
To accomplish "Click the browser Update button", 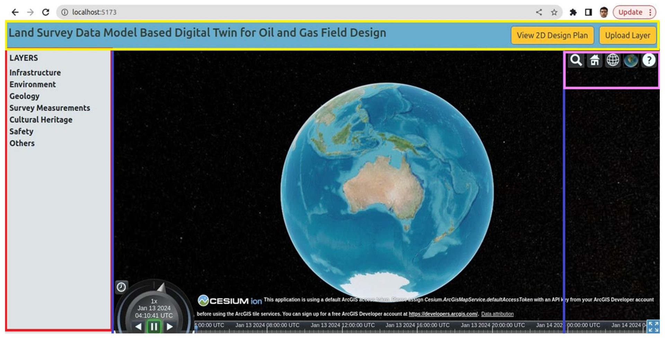I will (x=634, y=12).
